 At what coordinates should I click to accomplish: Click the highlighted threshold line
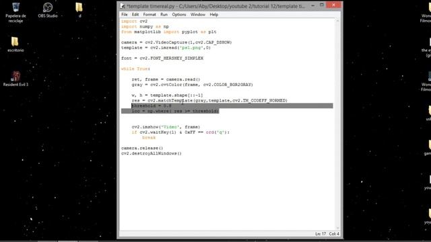point(152,106)
